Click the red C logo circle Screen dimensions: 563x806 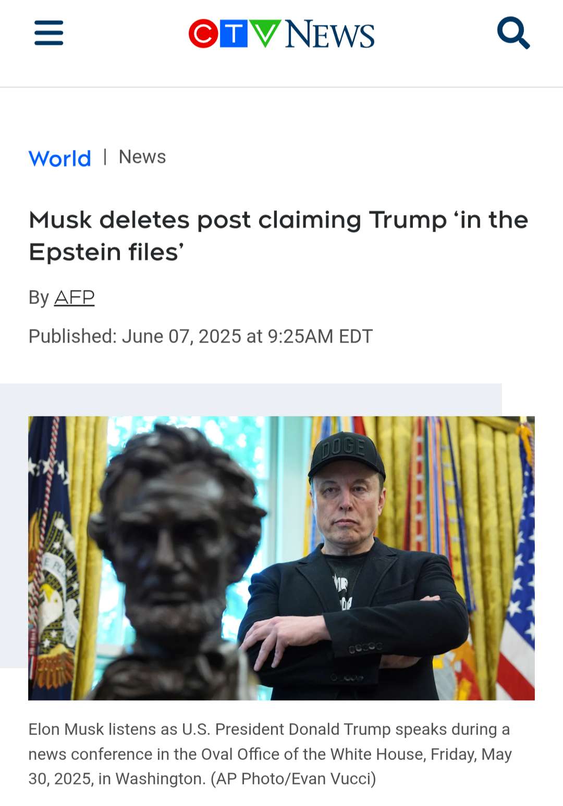pyautogui.click(x=203, y=34)
